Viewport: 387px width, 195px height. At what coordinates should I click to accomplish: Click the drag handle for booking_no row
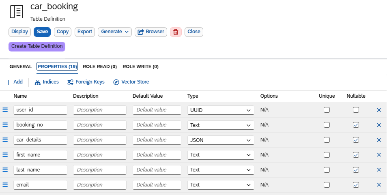click(x=5, y=125)
